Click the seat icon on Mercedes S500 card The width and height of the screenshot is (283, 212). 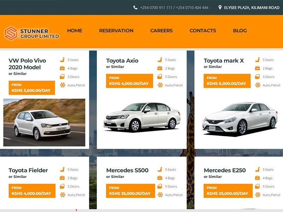(x=160, y=170)
